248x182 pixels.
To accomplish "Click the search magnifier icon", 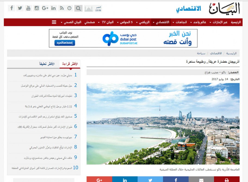I will point(78,8).
